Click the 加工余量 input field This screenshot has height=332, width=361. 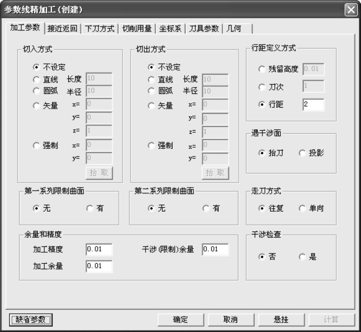[x=99, y=266]
